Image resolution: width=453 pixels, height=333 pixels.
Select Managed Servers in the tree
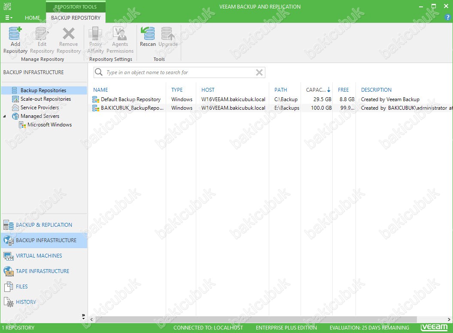click(40, 116)
